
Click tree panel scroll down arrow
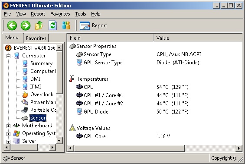click(59, 141)
